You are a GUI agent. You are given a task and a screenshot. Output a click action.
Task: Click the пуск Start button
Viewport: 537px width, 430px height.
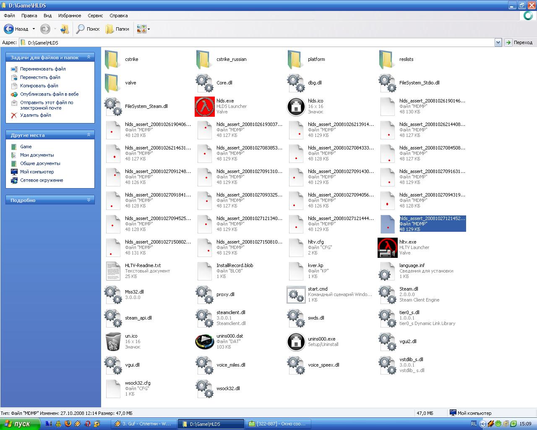tap(20, 424)
